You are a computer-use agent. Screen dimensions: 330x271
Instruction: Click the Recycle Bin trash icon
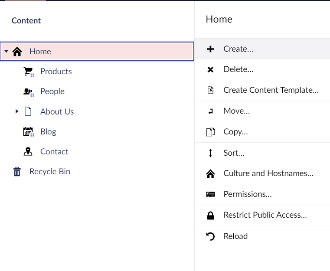coord(17,172)
